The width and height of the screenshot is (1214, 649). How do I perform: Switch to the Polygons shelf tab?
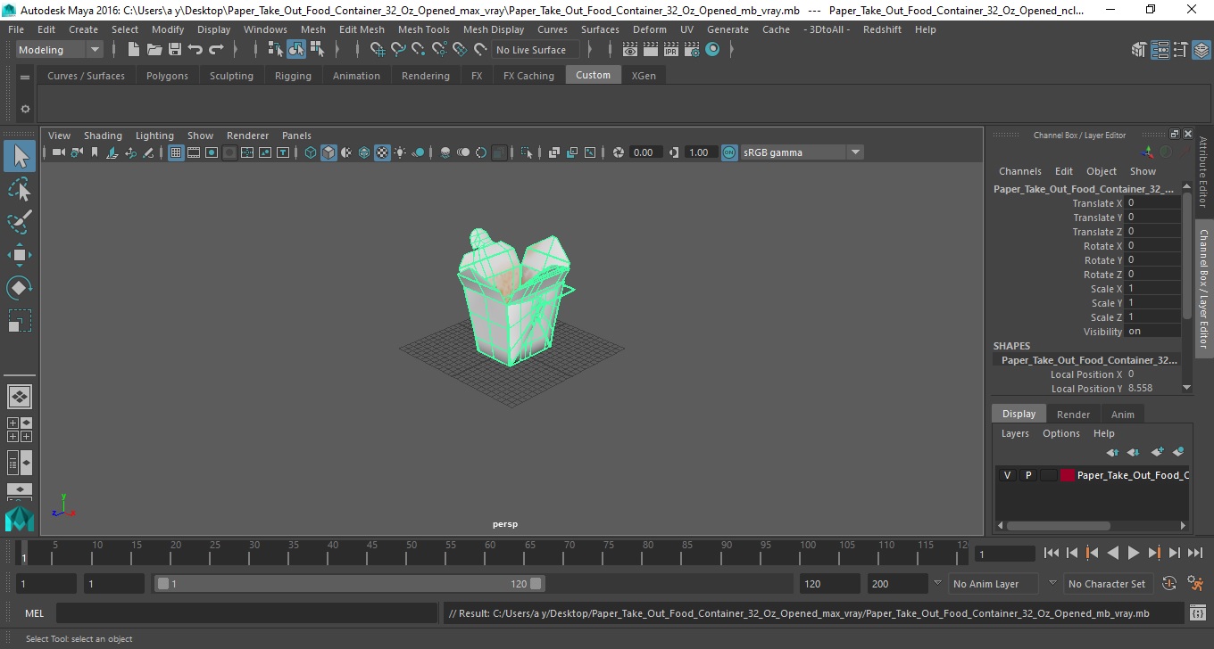[167, 76]
